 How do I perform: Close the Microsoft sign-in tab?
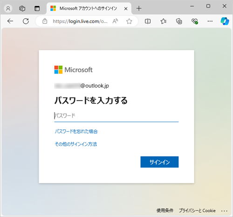126,9
